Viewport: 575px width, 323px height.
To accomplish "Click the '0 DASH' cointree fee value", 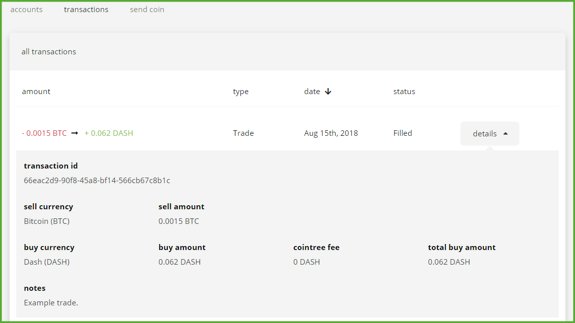I will click(306, 262).
